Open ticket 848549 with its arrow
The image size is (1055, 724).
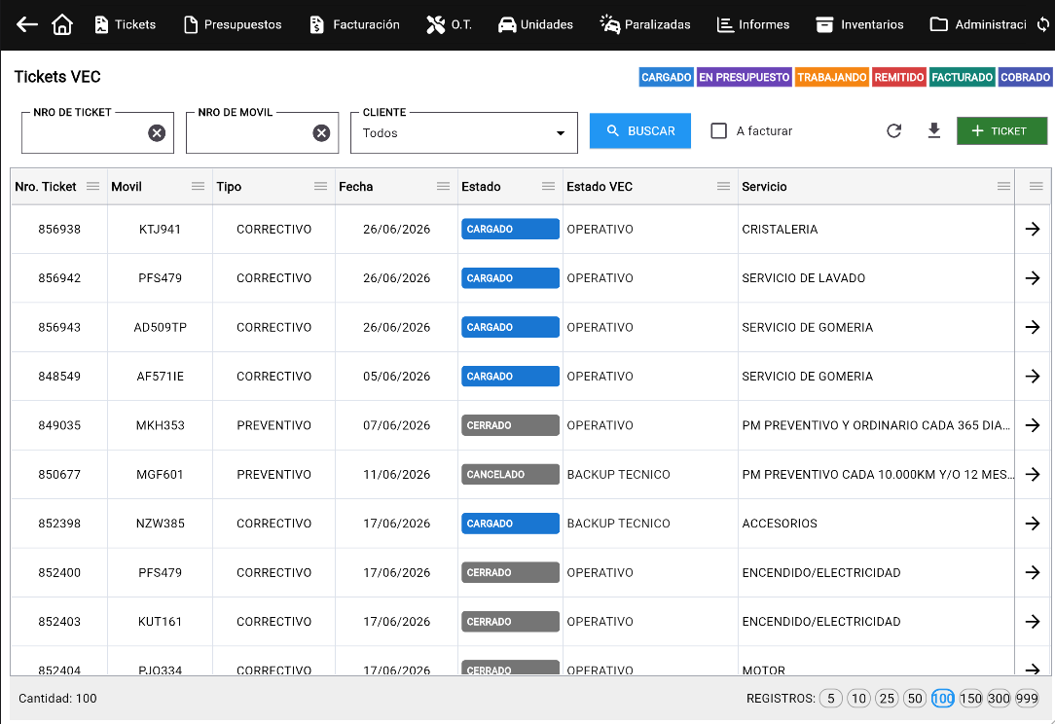coord(1032,377)
